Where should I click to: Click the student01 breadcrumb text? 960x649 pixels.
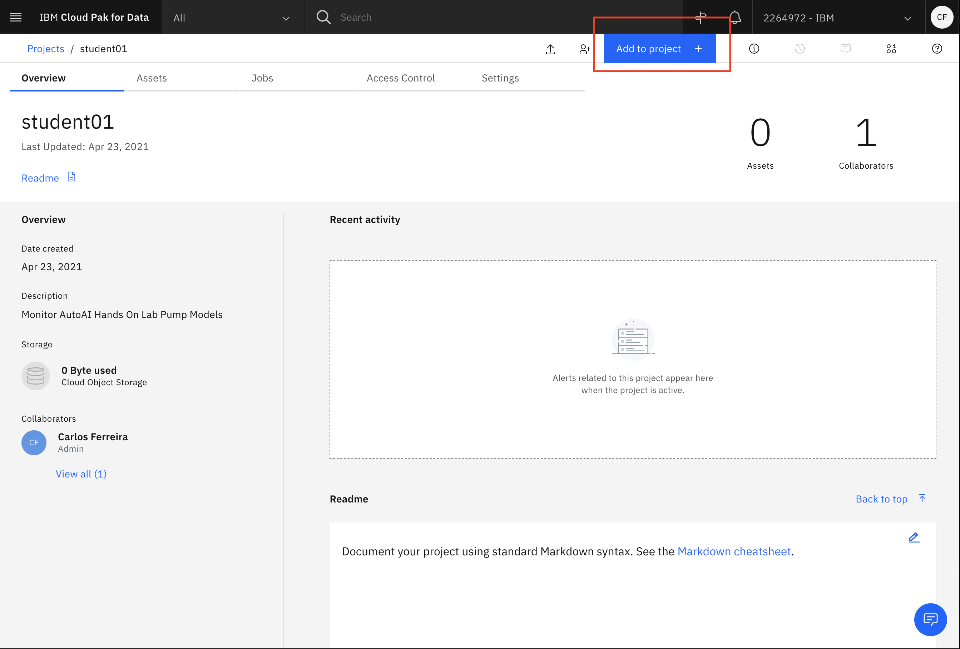(104, 49)
